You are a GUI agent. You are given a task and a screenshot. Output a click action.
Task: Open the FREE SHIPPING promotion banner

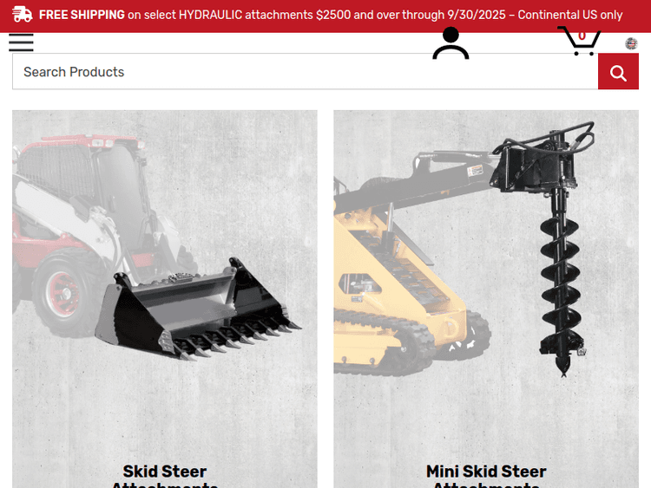pyautogui.click(x=325, y=16)
